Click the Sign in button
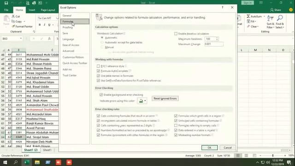The height and width of the screenshot is (166, 295). pos(248,3)
